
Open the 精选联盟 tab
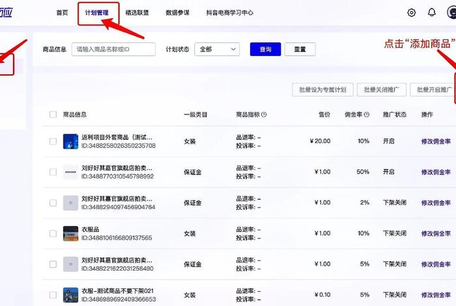click(x=137, y=12)
